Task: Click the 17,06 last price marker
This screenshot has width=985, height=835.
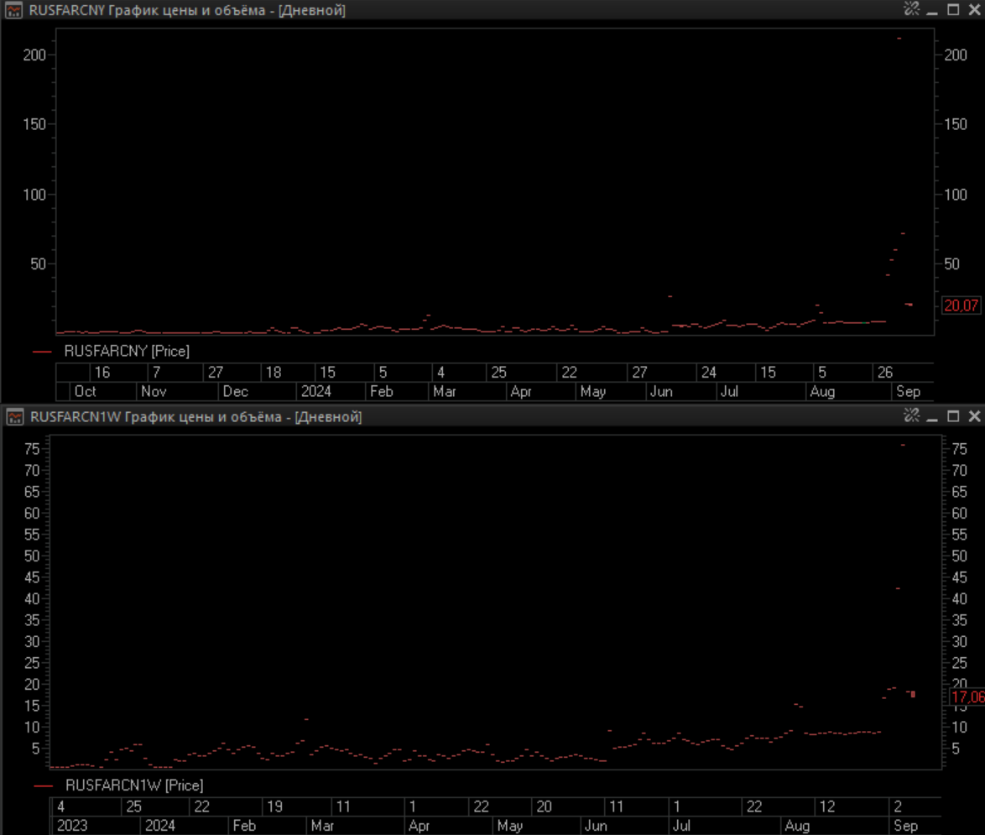Action: tap(967, 697)
